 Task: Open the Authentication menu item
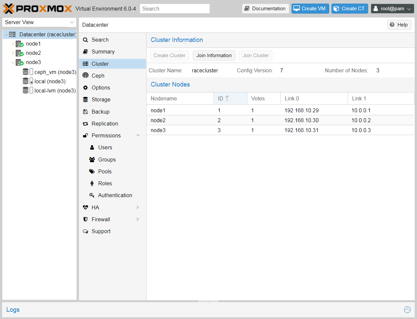(112, 195)
